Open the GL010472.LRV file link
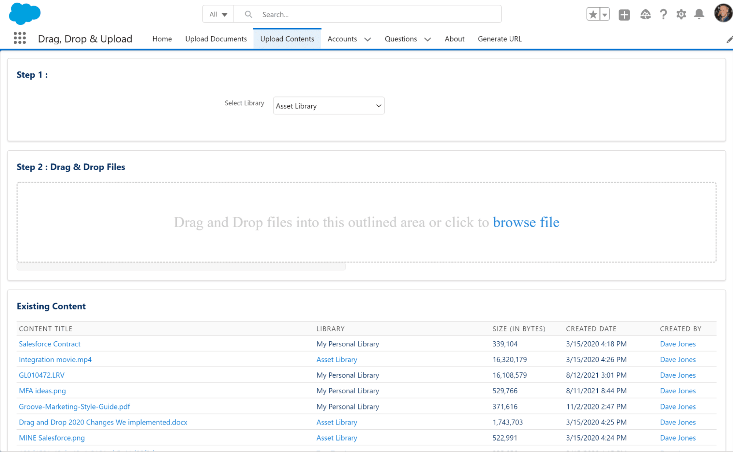Viewport: 733px width, 452px height. coord(42,375)
